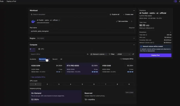Click the Pods breadcrumb link

2,1
